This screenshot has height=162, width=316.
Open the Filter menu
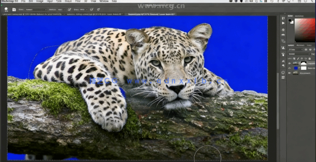pyautogui.click(x=78, y=1)
